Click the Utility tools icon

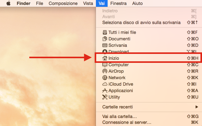105,97
